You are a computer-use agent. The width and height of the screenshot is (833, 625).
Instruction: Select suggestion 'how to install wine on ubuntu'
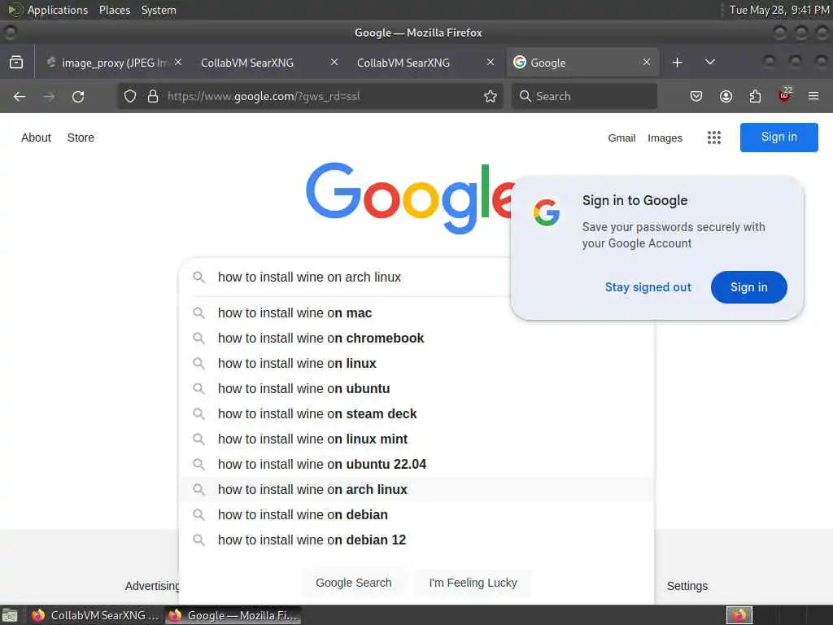coord(417,388)
